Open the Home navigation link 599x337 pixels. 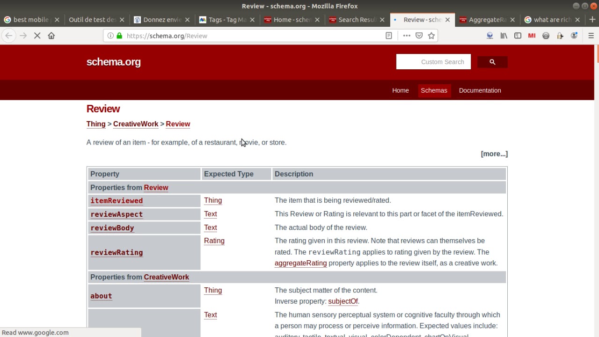click(x=401, y=90)
